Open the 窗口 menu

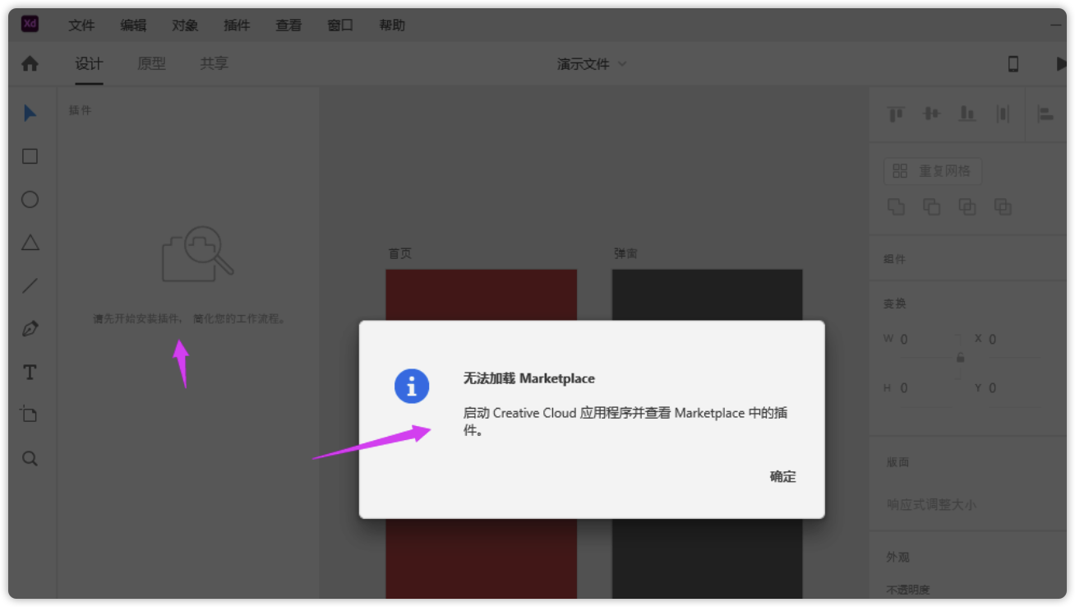(x=340, y=25)
